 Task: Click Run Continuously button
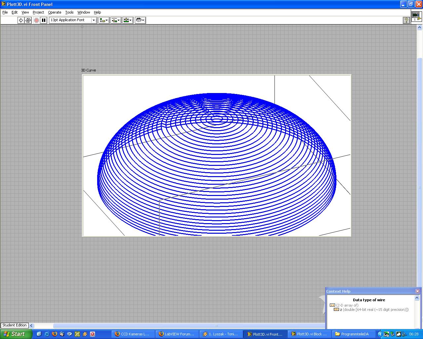click(x=28, y=20)
